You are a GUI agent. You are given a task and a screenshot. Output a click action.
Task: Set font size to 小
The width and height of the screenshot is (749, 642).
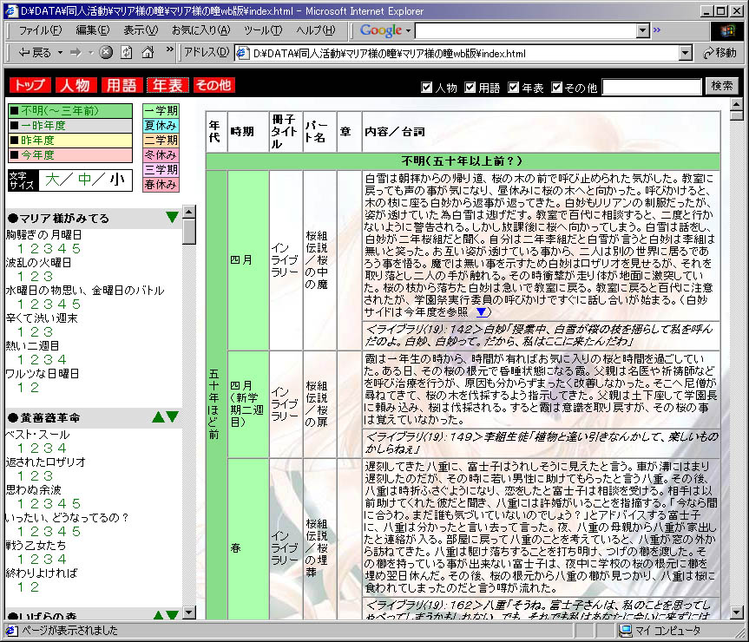[x=117, y=180]
